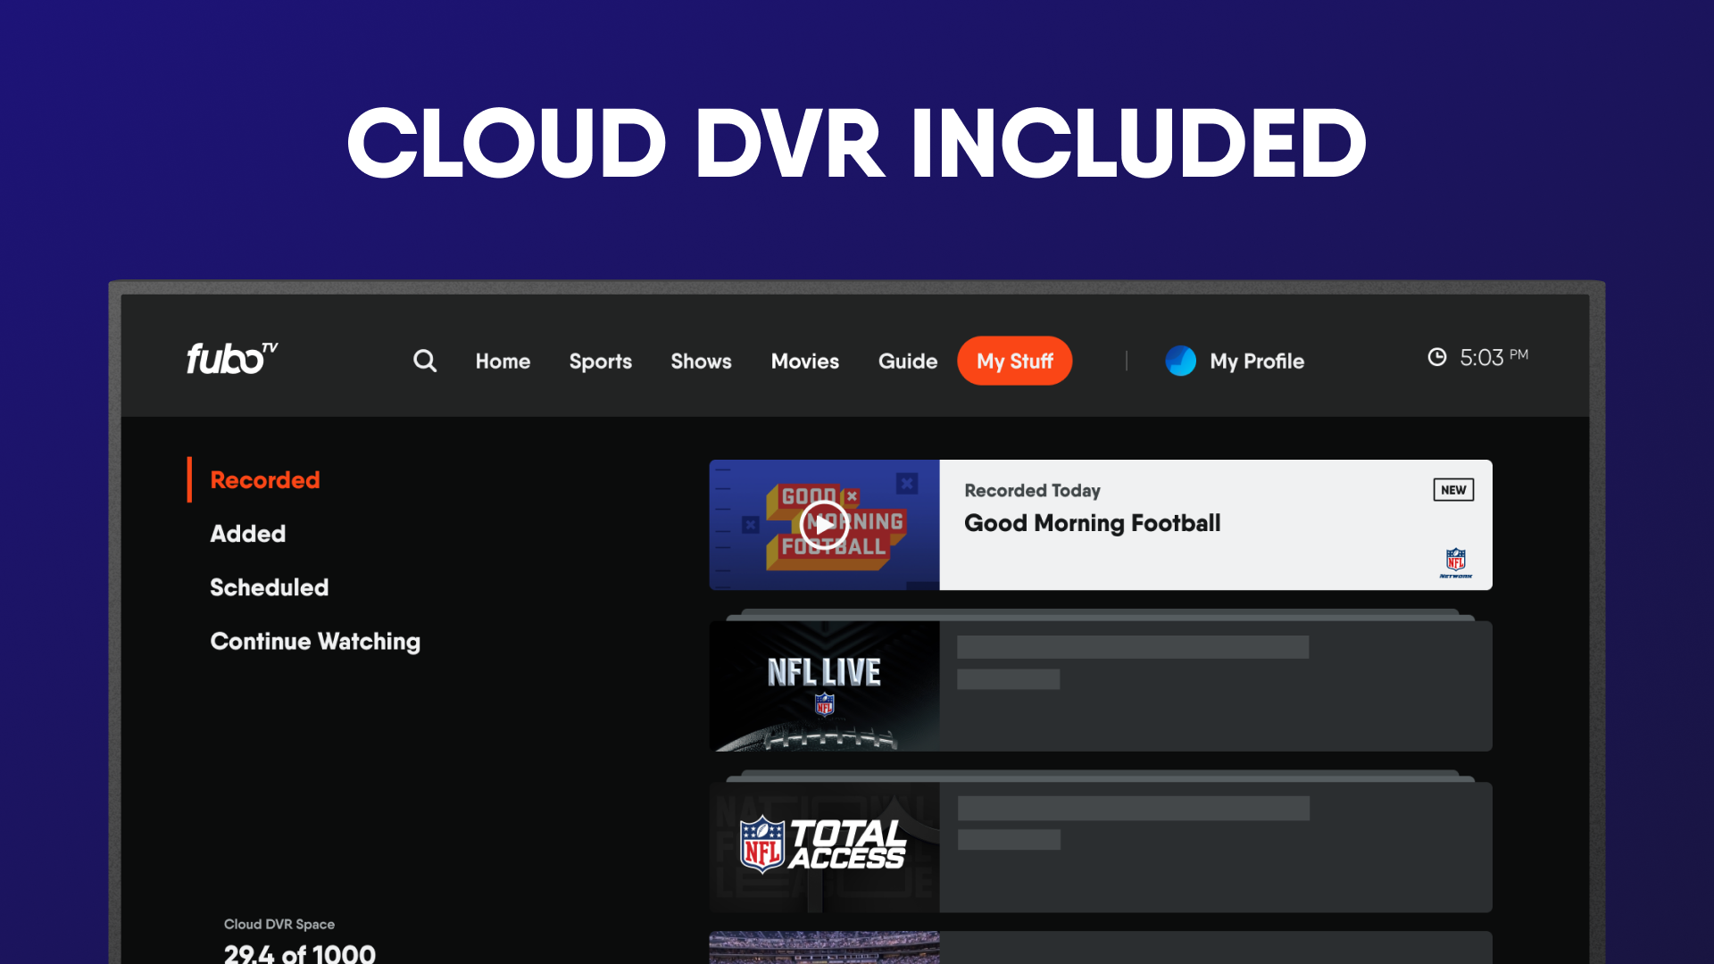
Task: Click the NFL Network logo icon
Action: tap(1455, 562)
